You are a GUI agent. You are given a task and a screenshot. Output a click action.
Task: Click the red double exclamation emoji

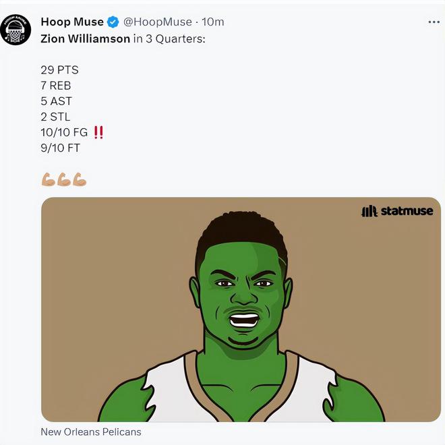click(98, 132)
